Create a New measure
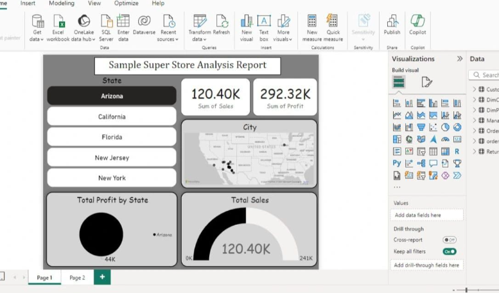This screenshot has height=293, width=499. [x=312, y=21]
